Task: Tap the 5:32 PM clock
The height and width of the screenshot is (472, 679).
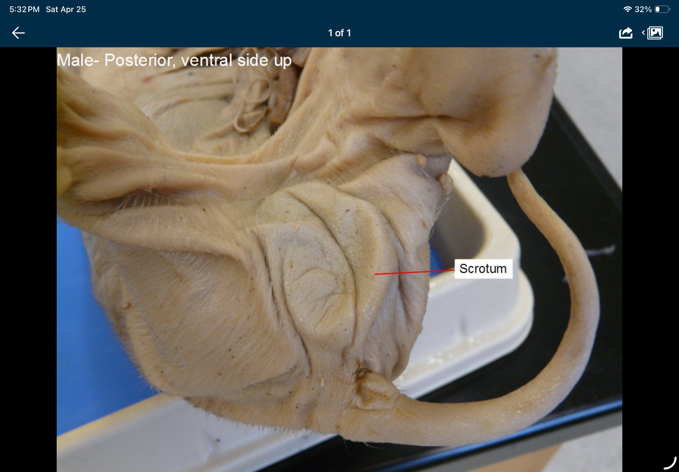Action: [24, 9]
